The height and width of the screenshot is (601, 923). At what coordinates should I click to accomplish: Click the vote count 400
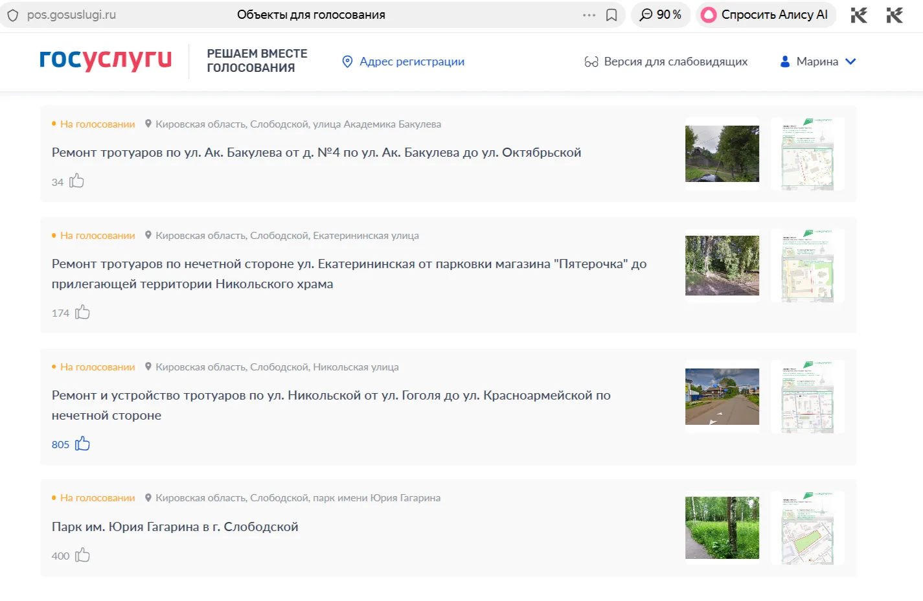point(60,556)
